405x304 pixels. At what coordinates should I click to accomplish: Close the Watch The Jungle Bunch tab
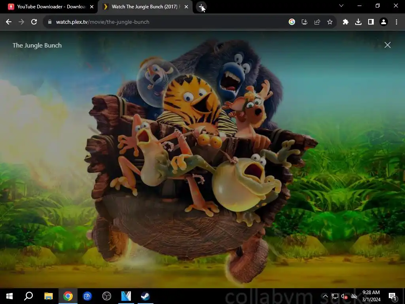[186, 7]
